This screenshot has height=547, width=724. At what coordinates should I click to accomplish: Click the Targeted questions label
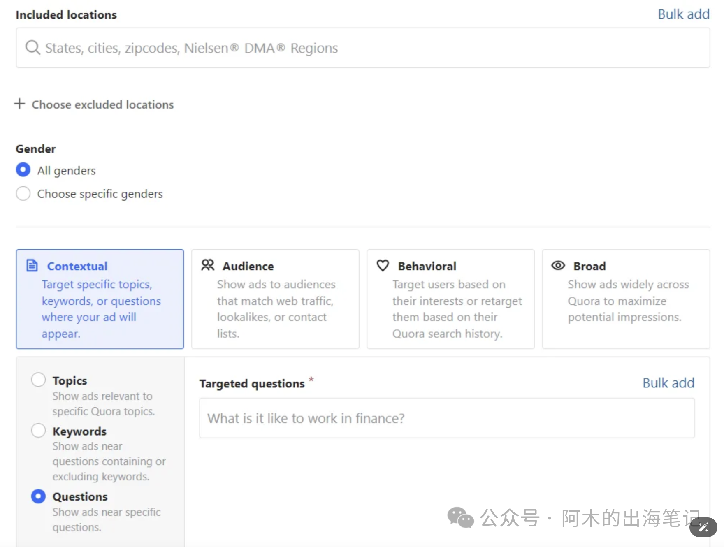click(252, 383)
